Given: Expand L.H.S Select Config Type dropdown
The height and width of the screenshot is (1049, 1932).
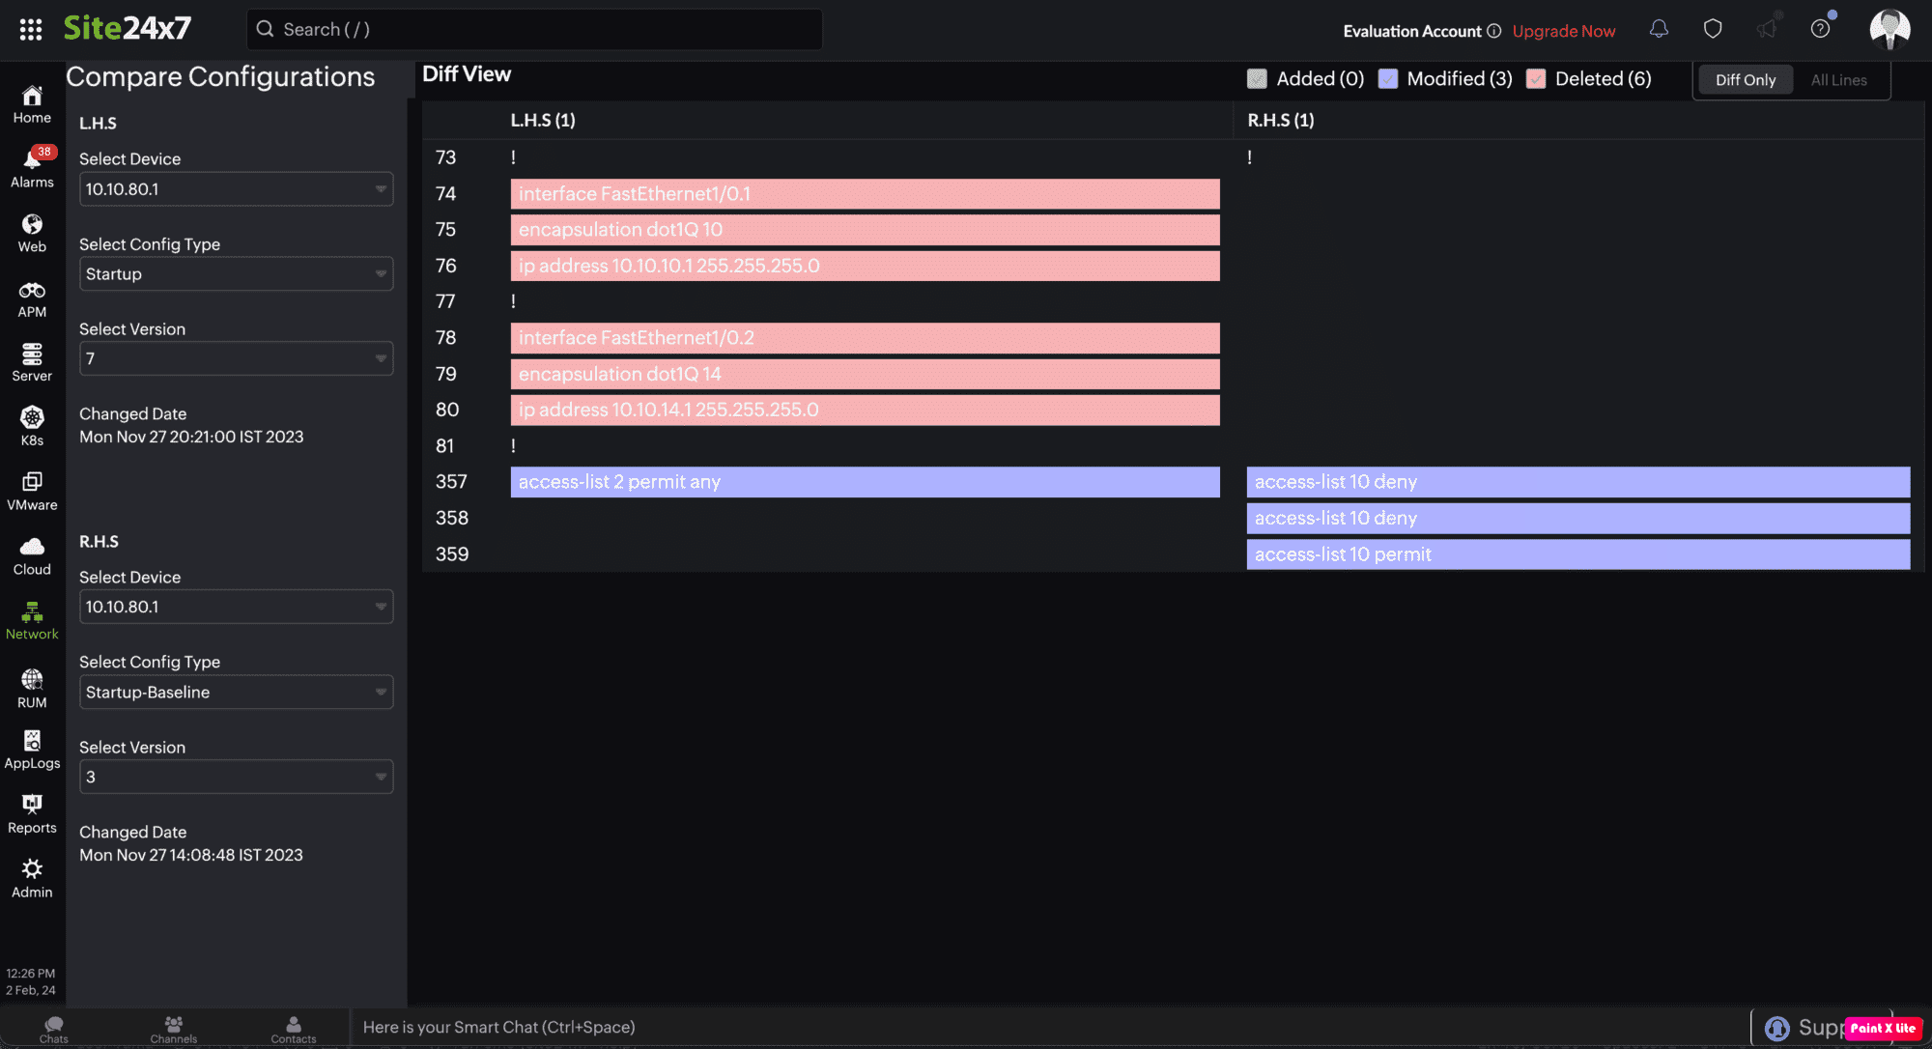Looking at the screenshot, I should pos(236,274).
